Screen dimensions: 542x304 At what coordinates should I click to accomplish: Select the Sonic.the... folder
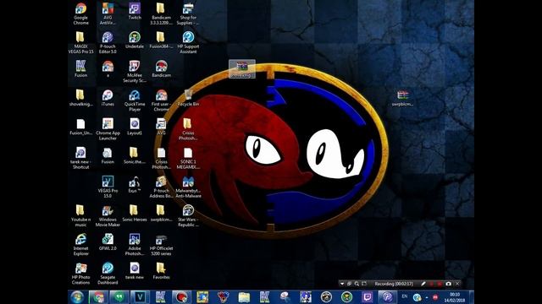coord(135,155)
